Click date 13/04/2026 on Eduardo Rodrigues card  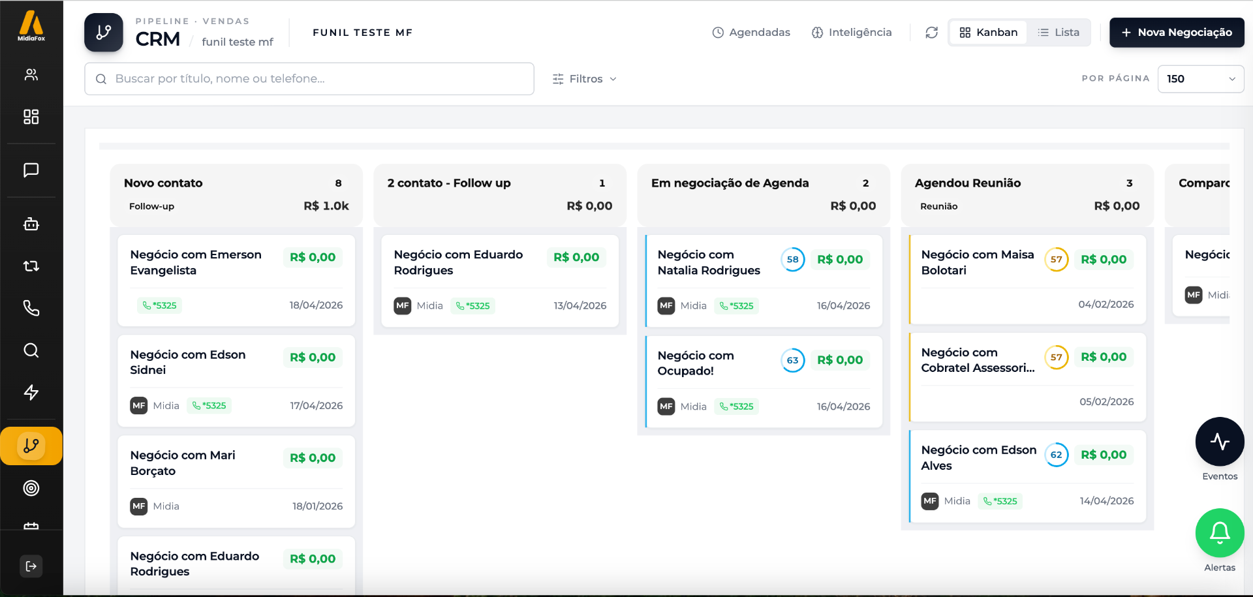point(580,306)
